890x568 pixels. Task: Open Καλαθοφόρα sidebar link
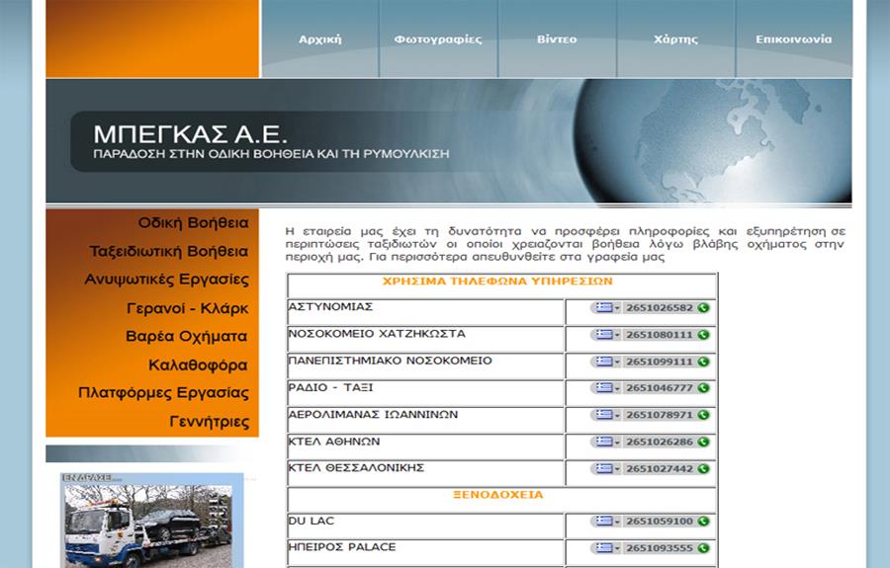tap(198, 365)
